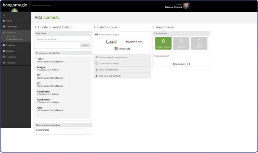This screenshot has height=153, width=258.
Task: Click the Email contact import envelope icon
Action: point(96,34)
